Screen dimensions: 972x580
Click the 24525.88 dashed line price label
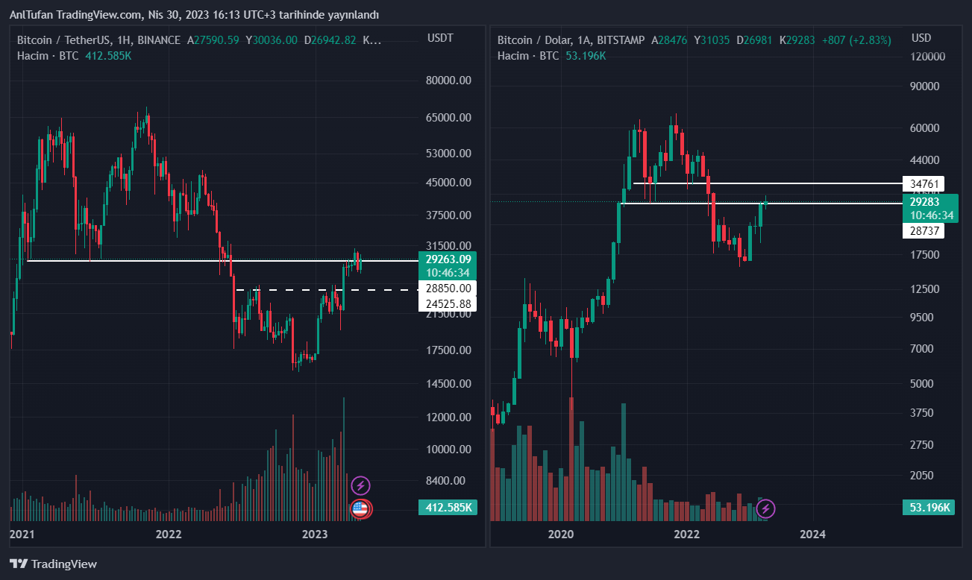[448, 303]
